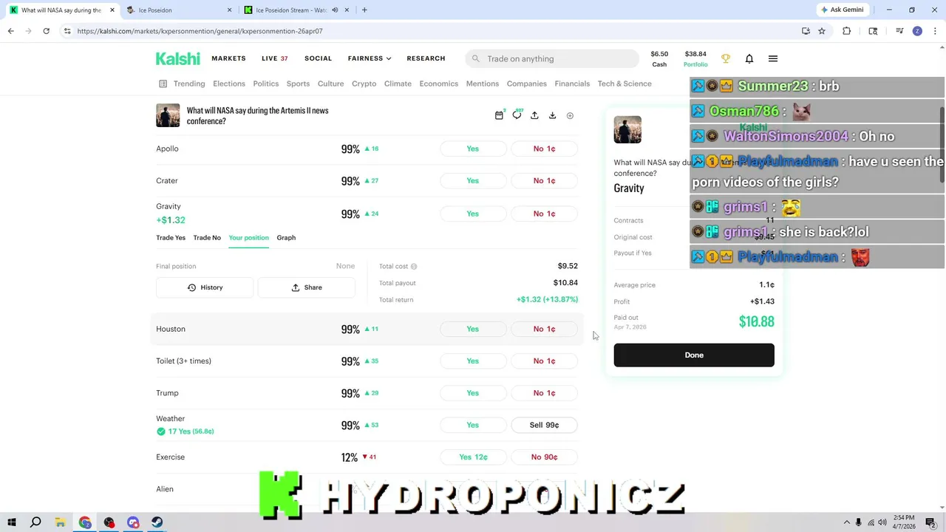
Task: Open the comments bubble icon
Action: coord(517,115)
